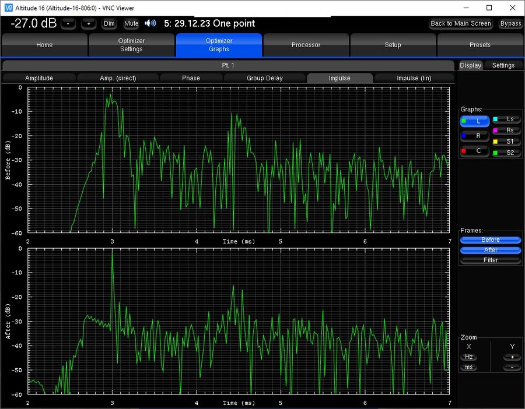
Task: Click the green L color swatch
Action: click(x=464, y=121)
